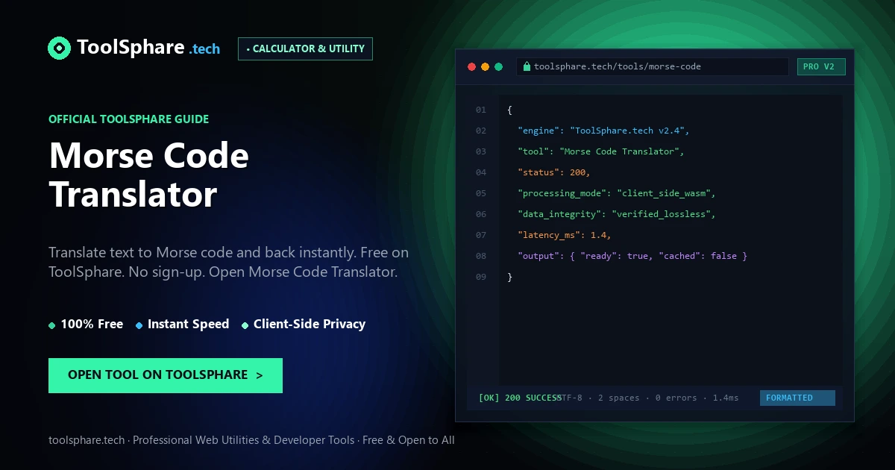Select the Calculator & Utility category badge
Screen dimensions: 895x470
pyautogui.click(x=305, y=48)
